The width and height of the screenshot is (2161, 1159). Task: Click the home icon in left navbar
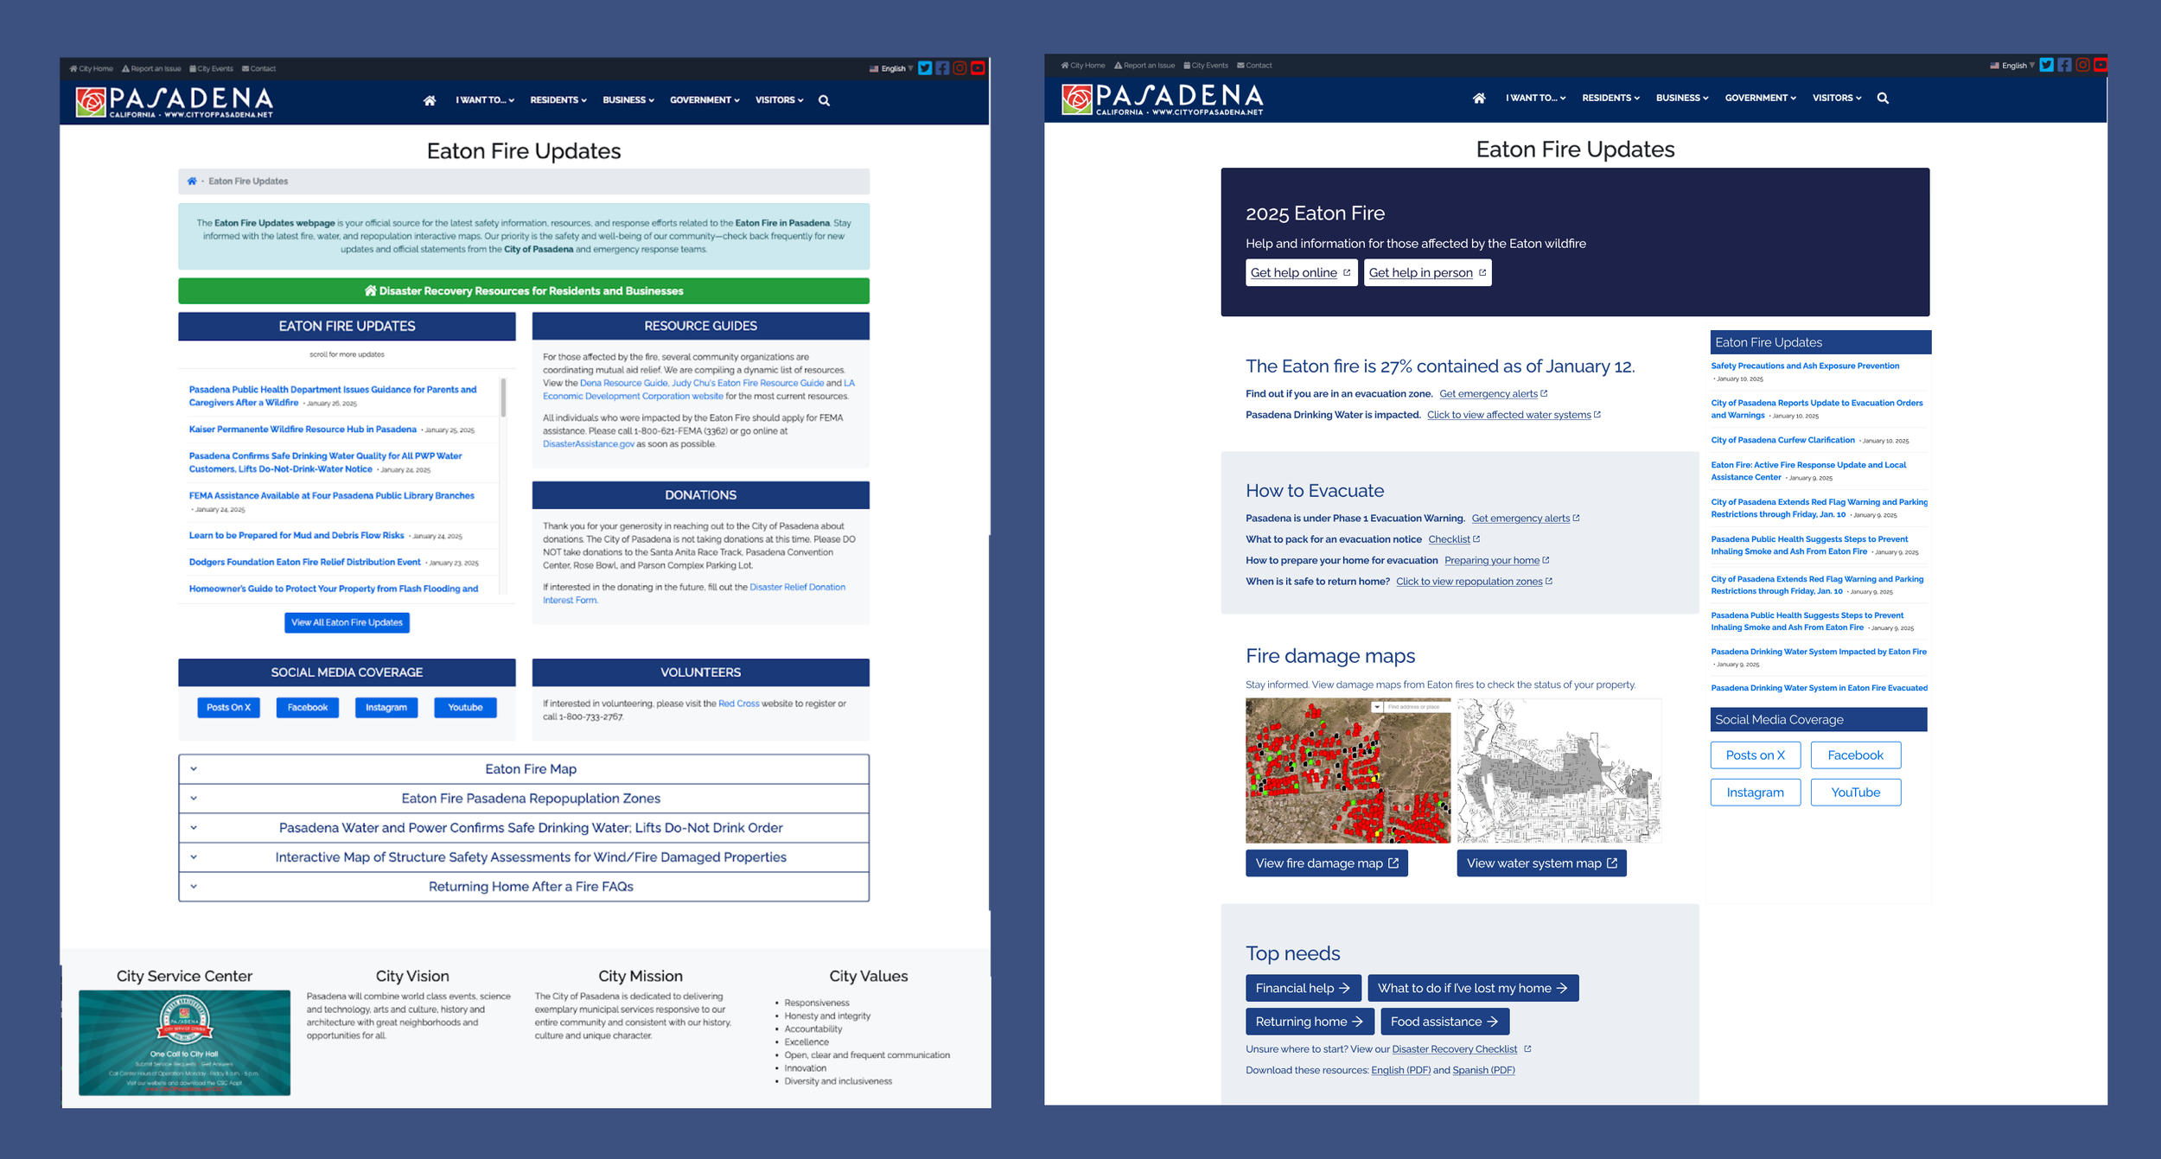point(430,100)
